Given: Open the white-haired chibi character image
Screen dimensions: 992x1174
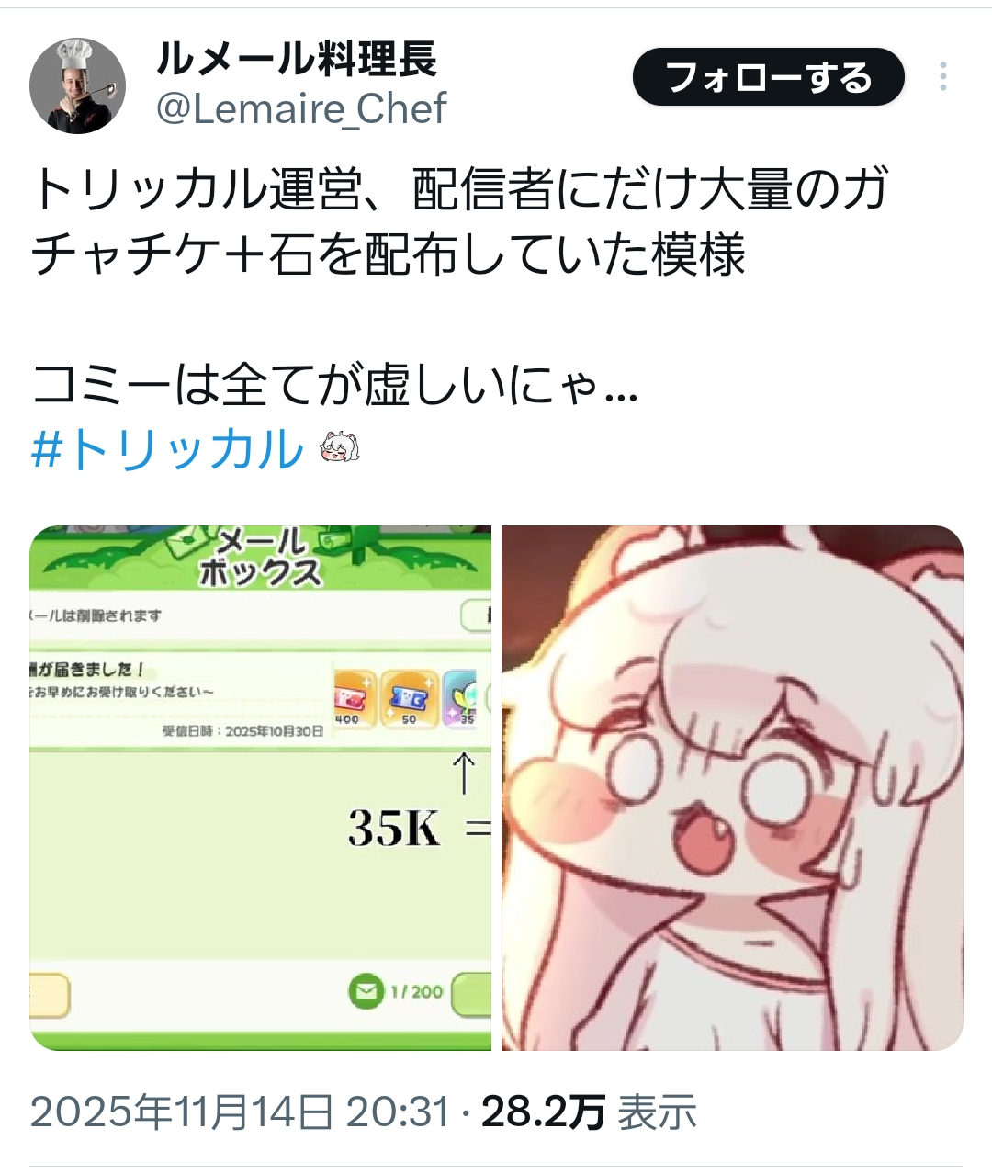Looking at the screenshot, I should (x=732, y=787).
